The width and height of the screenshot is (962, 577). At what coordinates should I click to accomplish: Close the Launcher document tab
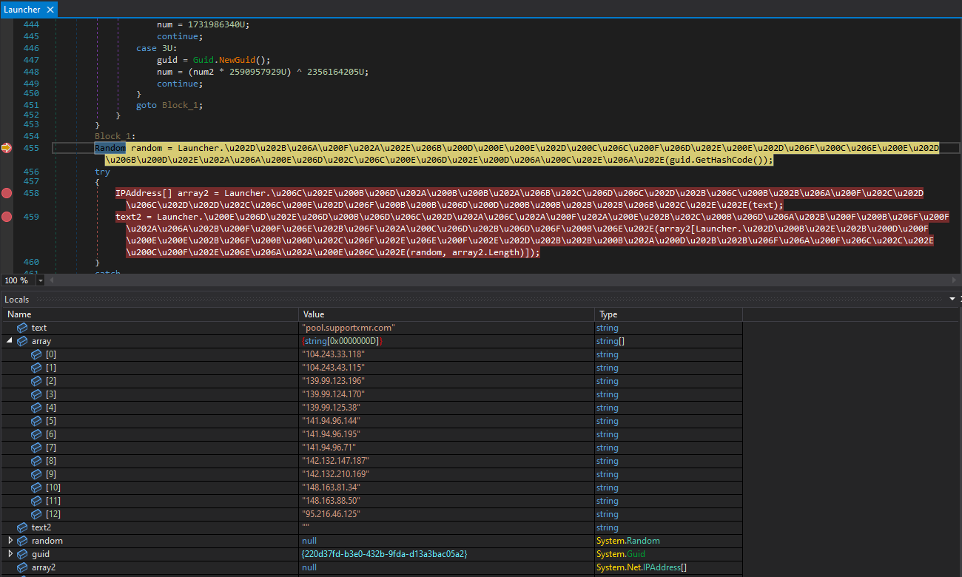(x=50, y=10)
